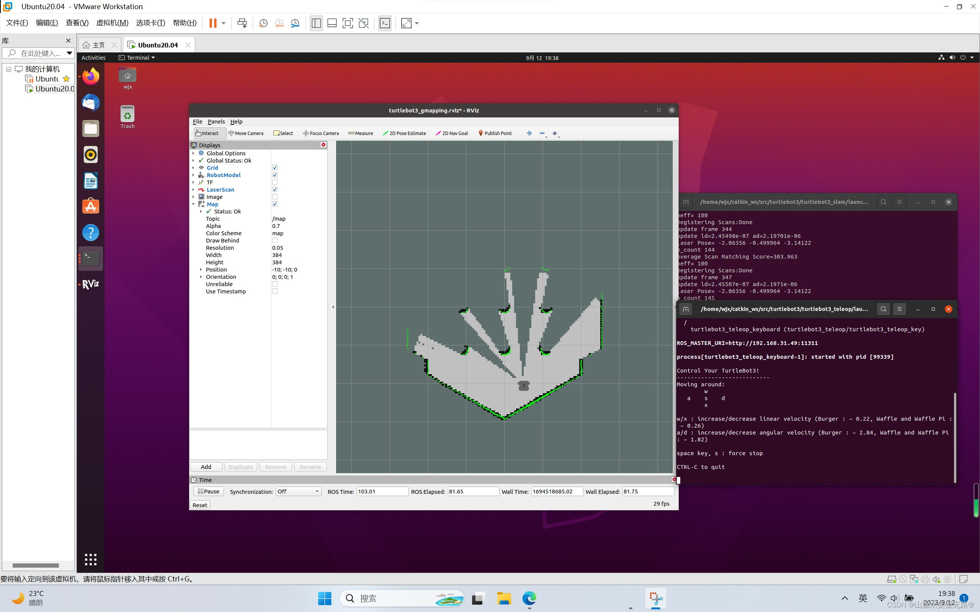Click the Alpha value 0.7 field
The height and width of the screenshot is (612, 980).
click(x=299, y=226)
